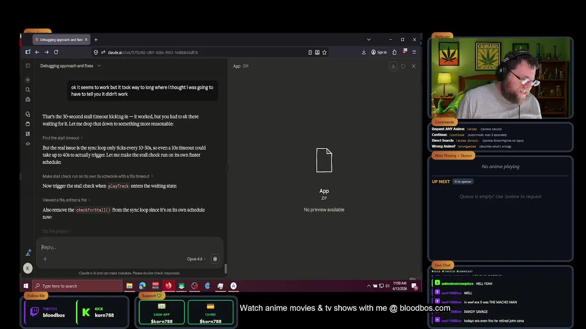Image resolution: width=586 pixels, height=329 pixels.
Task: Open the code brackets icon in the sidebar
Action: coord(28,144)
